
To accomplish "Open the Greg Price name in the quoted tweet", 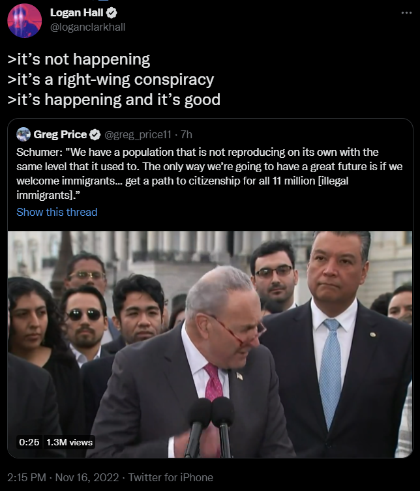I will pyautogui.click(x=60, y=134).
